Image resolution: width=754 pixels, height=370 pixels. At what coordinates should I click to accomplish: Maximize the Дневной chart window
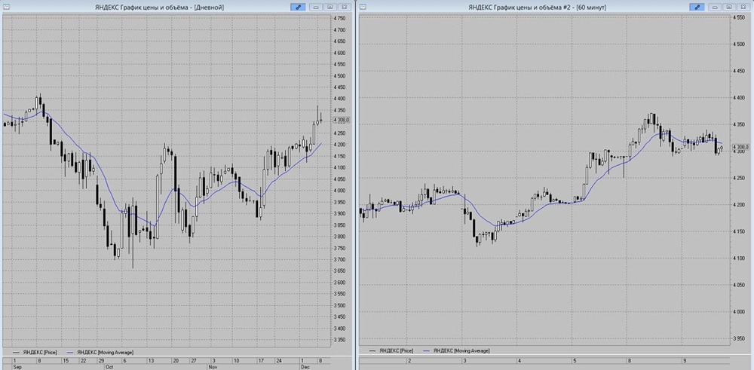329,7
